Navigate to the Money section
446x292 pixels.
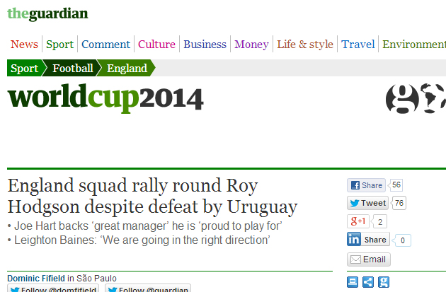pos(251,45)
